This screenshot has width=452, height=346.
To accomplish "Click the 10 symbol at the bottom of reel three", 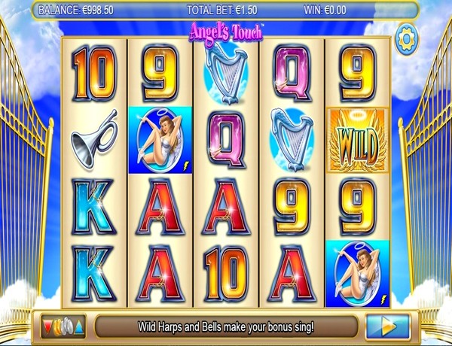I will coord(226,274).
